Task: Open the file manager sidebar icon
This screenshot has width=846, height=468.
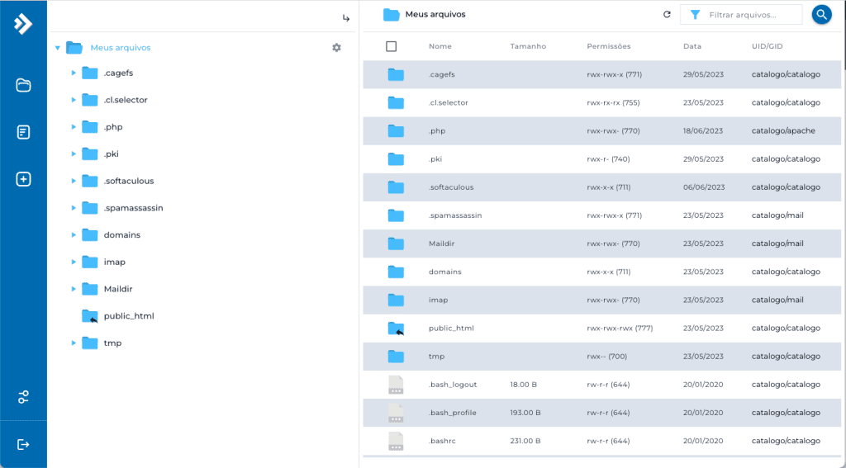Action: pos(23,85)
